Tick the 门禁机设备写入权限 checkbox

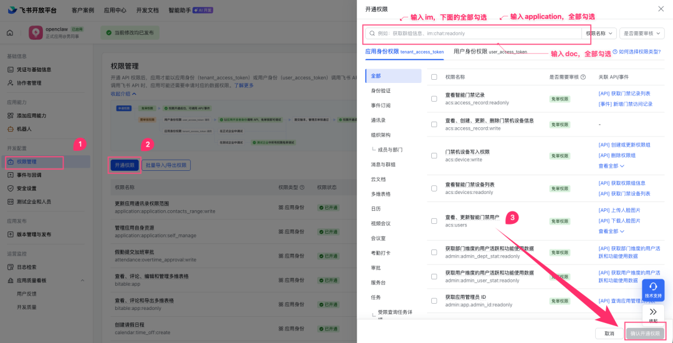pyautogui.click(x=434, y=155)
